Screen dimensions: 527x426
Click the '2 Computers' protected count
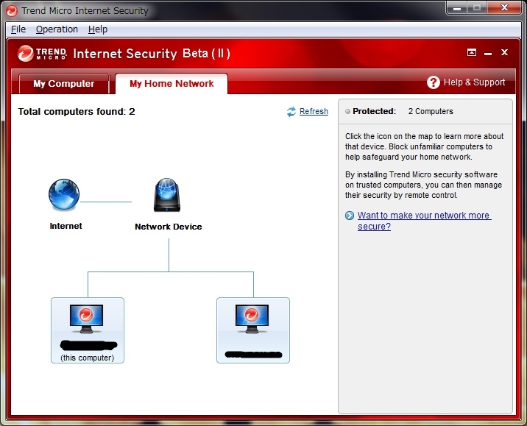click(431, 111)
